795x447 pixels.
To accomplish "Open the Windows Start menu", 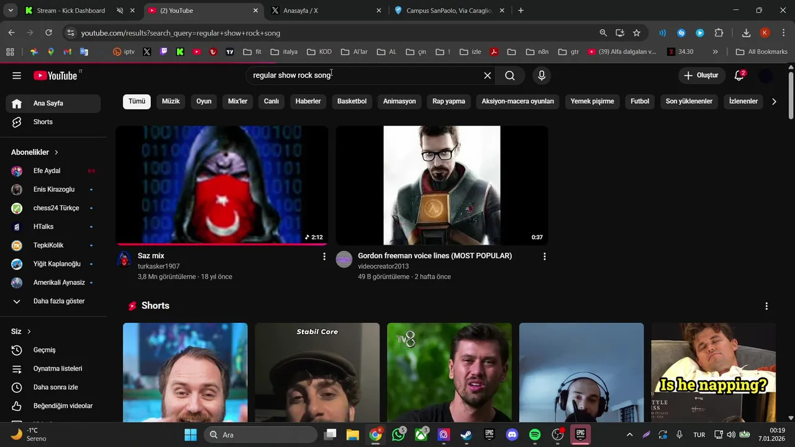I will [191, 435].
